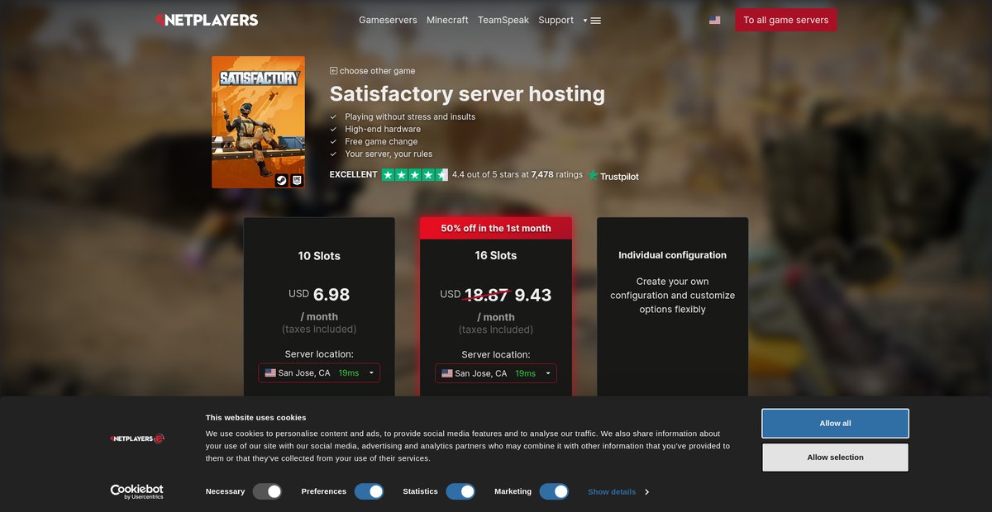Click the Trustpilot logo
This screenshot has height=512, width=992.
613,176
